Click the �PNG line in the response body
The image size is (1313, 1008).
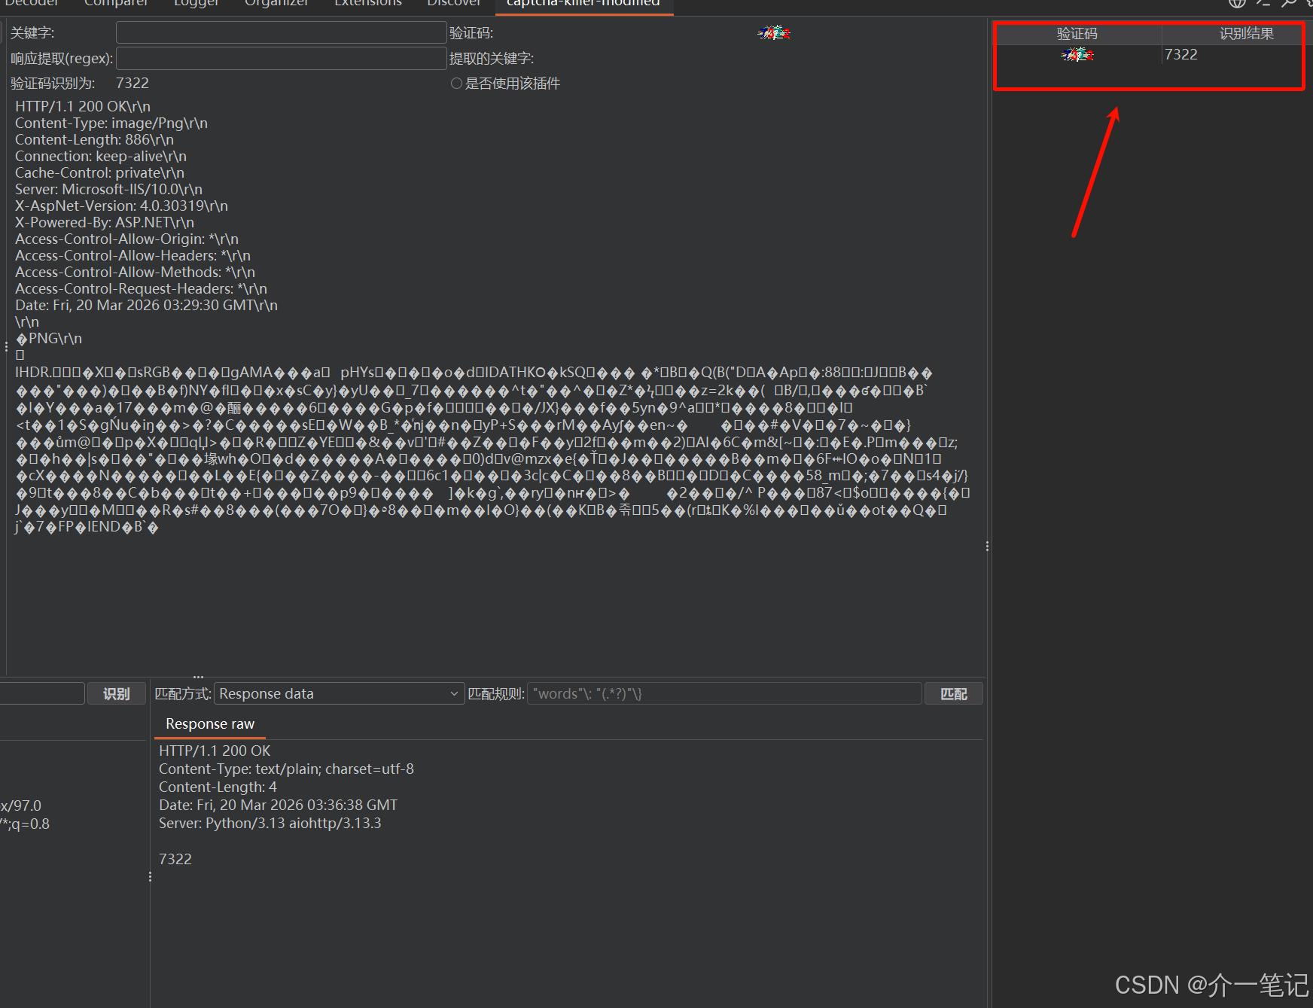click(49, 339)
